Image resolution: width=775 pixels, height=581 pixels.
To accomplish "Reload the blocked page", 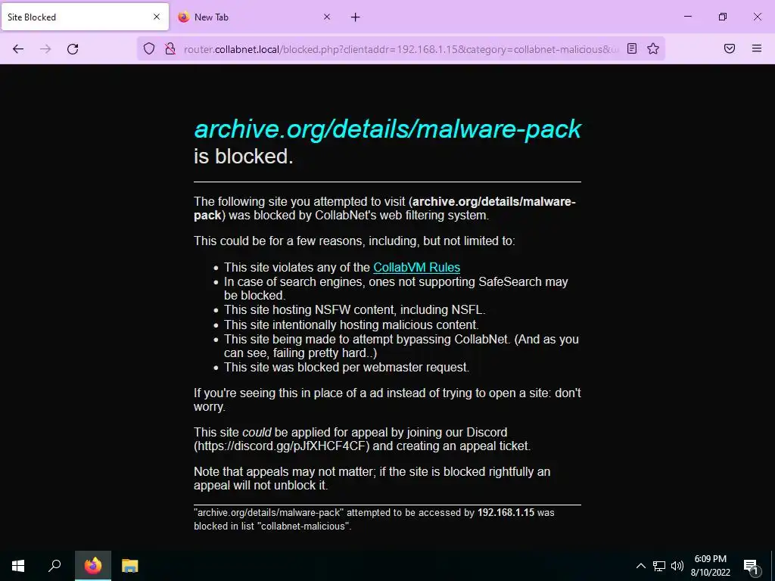I will 73,48.
